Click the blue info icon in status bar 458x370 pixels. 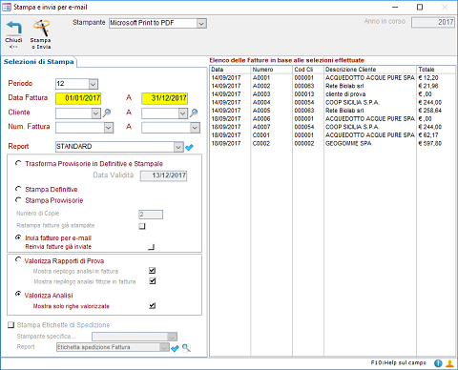(438, 363)
